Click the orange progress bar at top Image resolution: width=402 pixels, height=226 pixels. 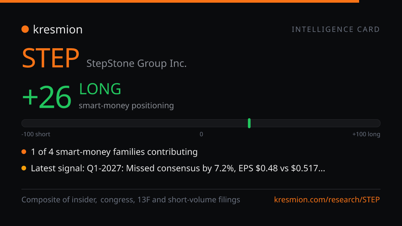coord(180,1)
